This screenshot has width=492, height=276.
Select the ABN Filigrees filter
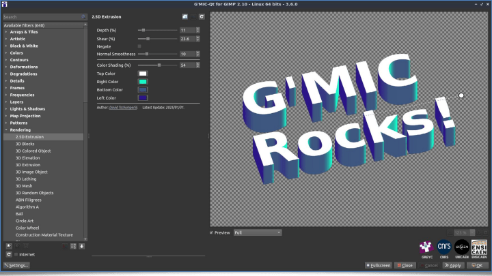[29, 200]
